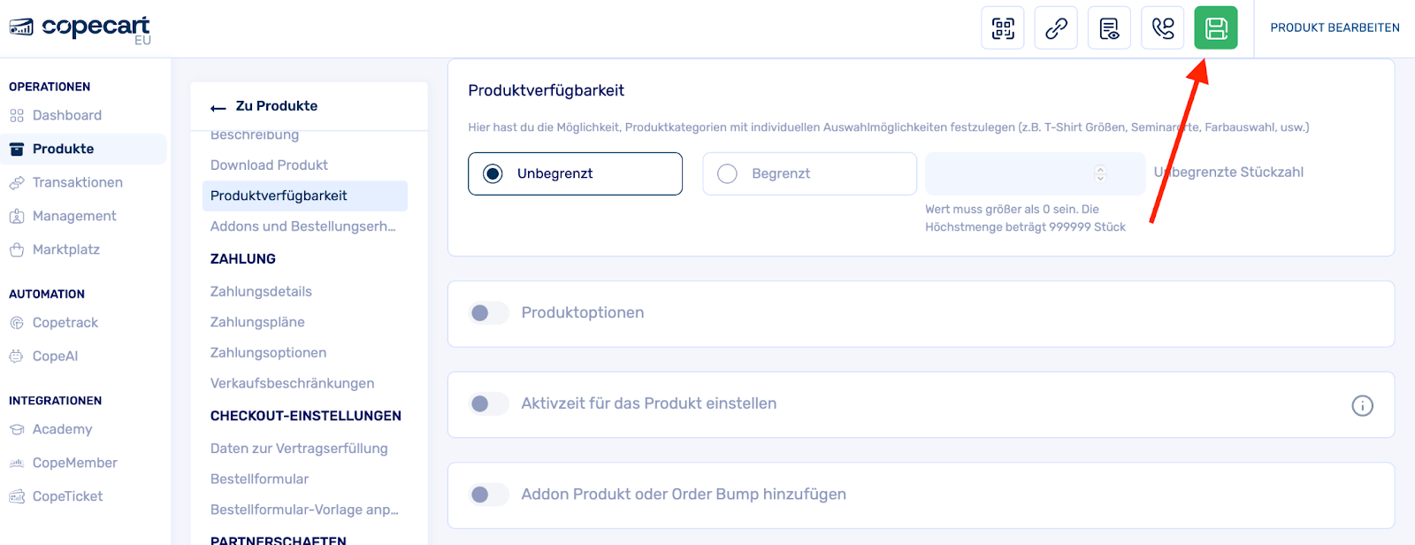Open CopeAI in the Automation section
1415x545 pixels.
[55, 356]
